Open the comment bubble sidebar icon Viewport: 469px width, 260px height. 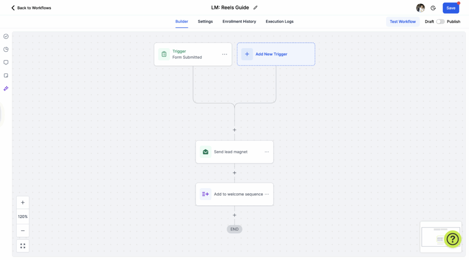tap(6, 62)
